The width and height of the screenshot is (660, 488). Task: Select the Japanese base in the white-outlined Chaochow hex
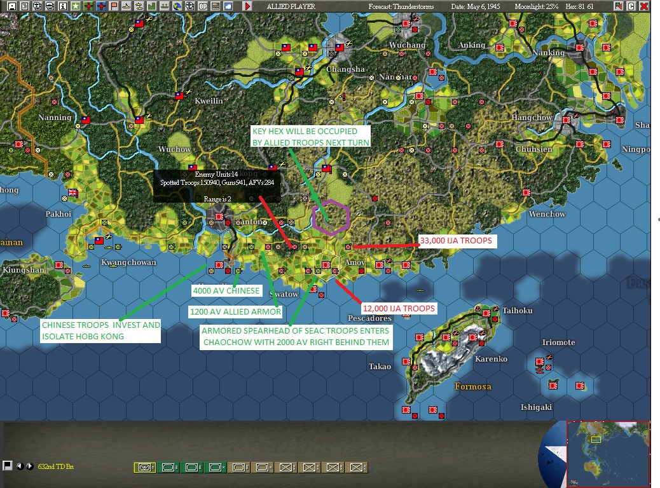[x=326, y=264]
